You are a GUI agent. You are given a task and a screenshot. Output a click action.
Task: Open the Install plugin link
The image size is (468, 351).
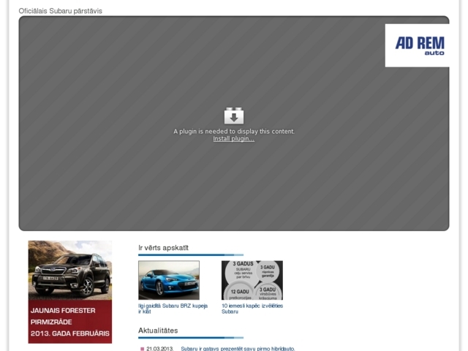(234, 139)
